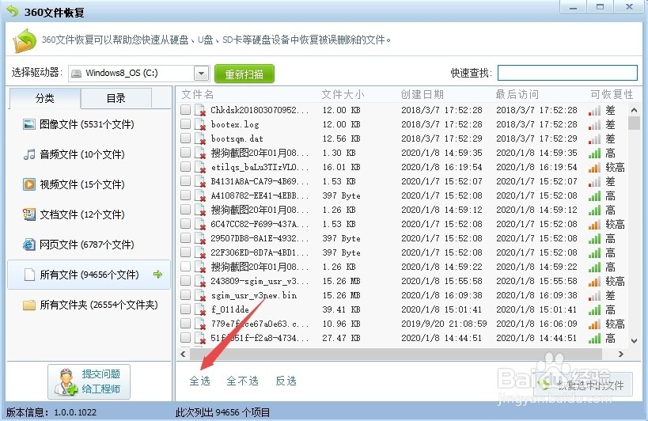This screenshot has height=421, width=648.
Task: Click the 恢复选中的文件 recover button
Action: tap(584, 385)
